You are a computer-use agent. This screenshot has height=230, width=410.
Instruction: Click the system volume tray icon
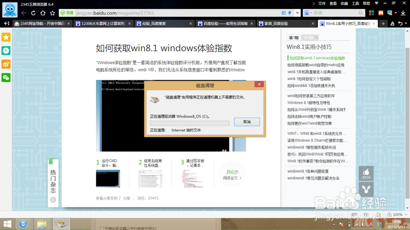click(363, 224)
